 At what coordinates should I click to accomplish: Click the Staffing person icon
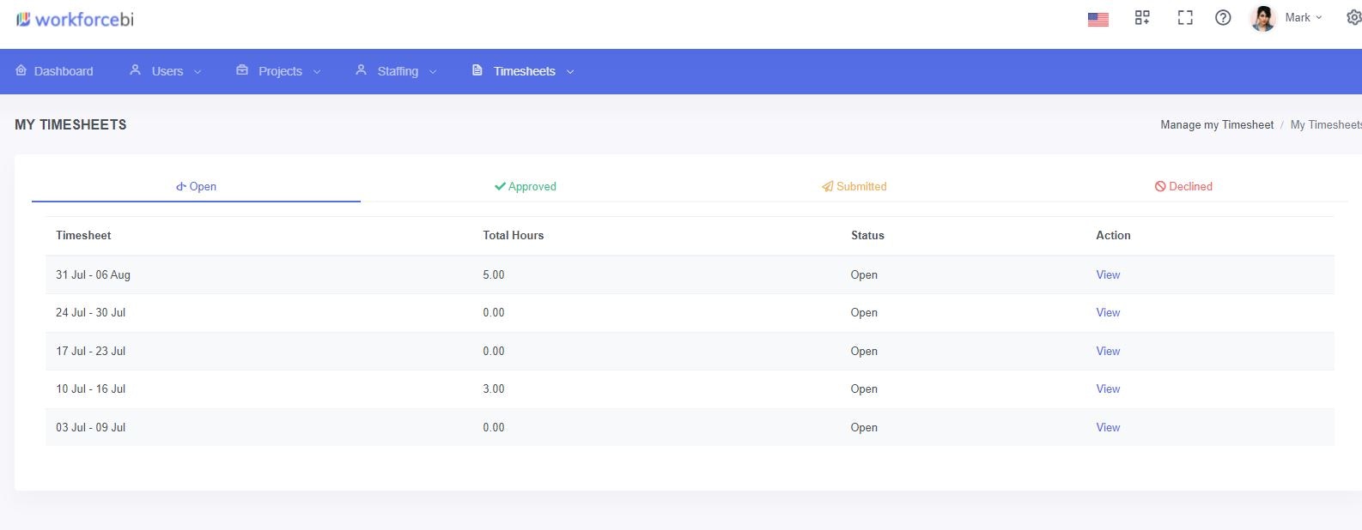tap(361, 70)
